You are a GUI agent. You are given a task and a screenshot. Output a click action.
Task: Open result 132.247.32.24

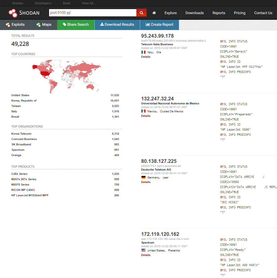pyautogui.click(x=157, y=99)
